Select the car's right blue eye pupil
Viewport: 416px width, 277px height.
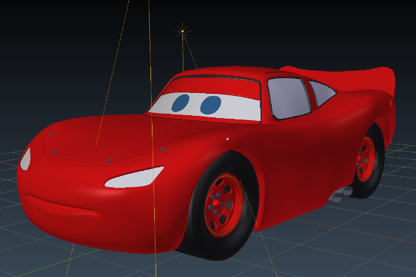point(211,105)
